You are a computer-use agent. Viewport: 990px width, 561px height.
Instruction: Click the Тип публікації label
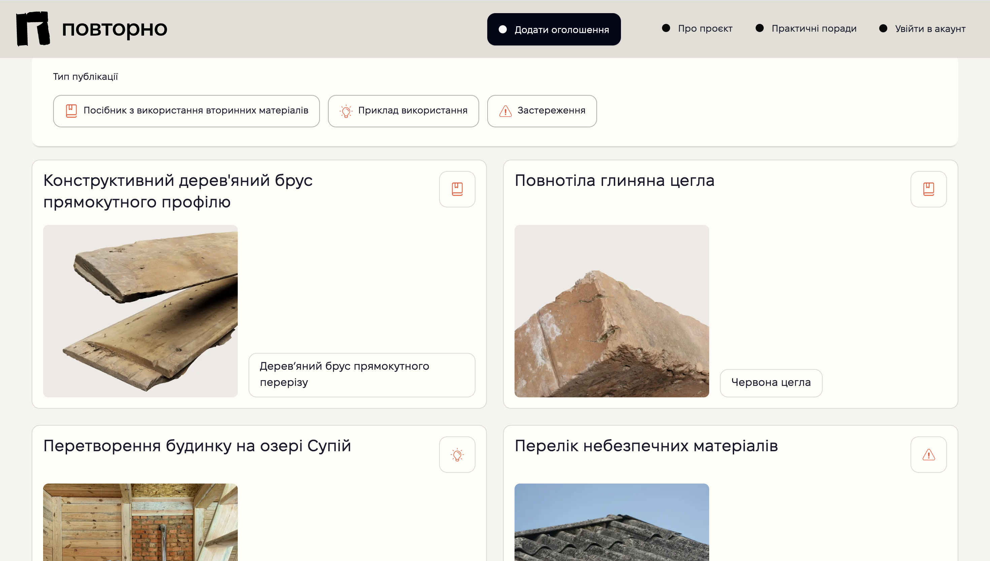pyautogui.click(x=86, y=77)
